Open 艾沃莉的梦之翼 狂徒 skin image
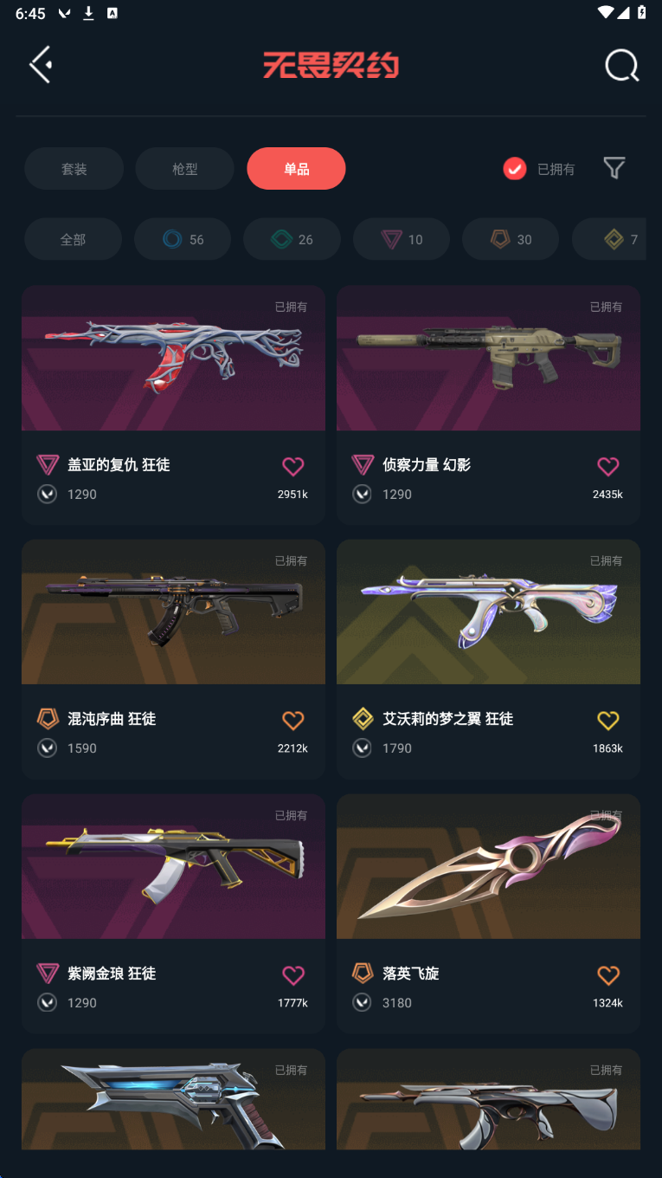 [x=488, y=612]
